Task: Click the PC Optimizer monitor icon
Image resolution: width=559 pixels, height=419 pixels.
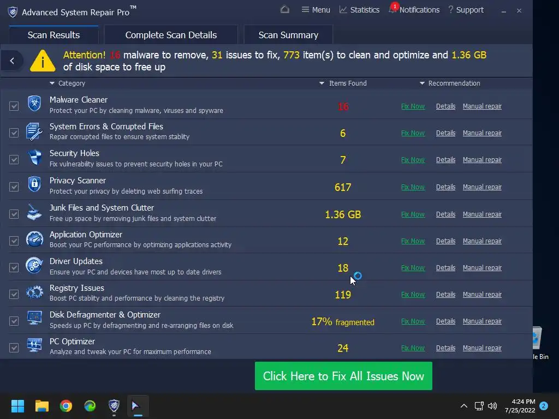Action: click(x=34, y=345)
